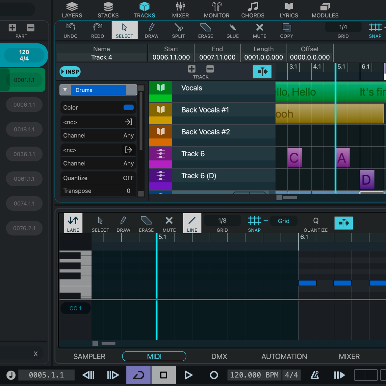Click the Redo tool
This screenshot has height=386, width=386.
point(97,30)
